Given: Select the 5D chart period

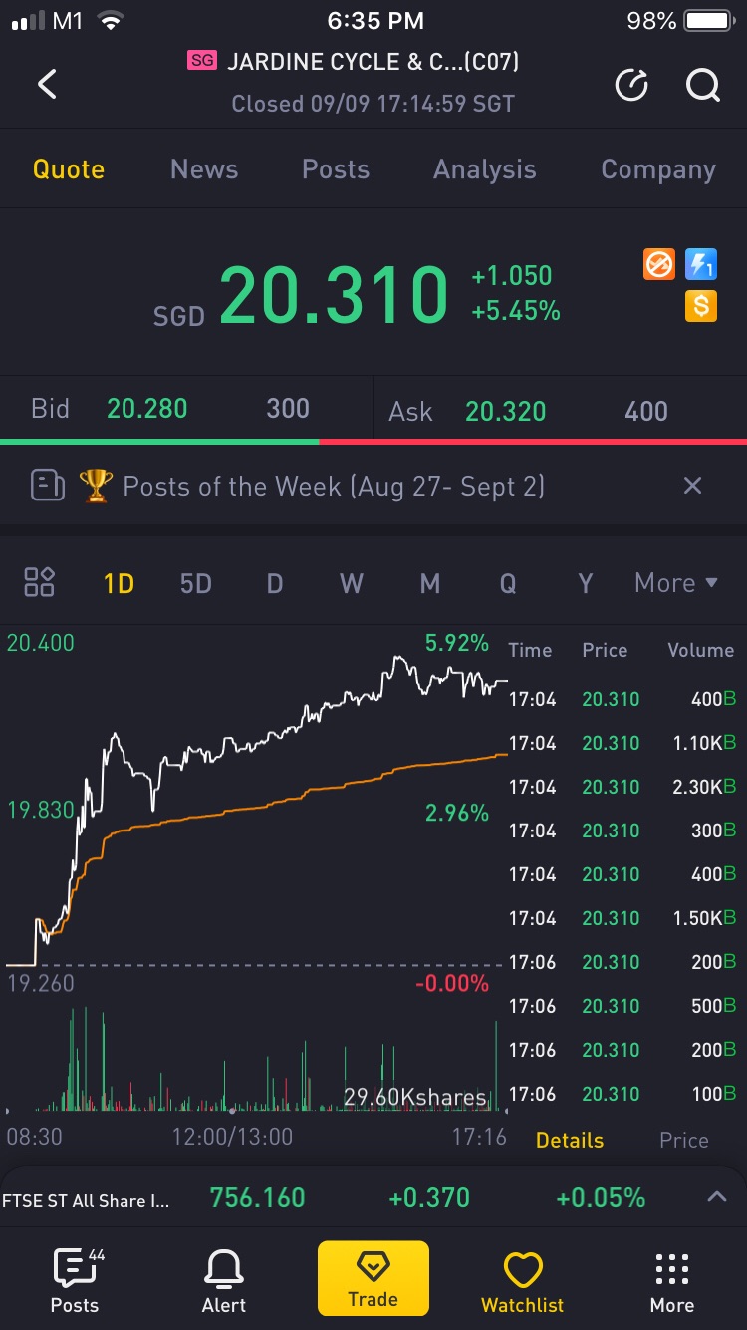Looking at the screenshot, I should pyautogui.click(x=196, y=583).
